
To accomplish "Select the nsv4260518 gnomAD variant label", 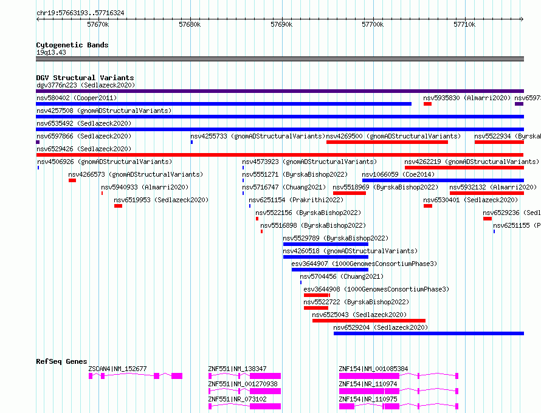I will pyautogui.click(x=350, y=251).
